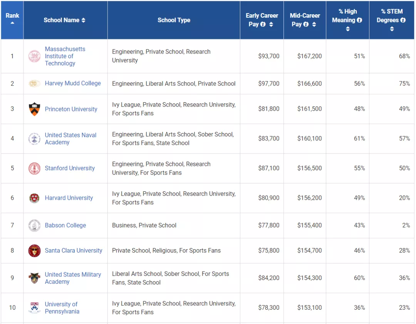Select Harvey Mudd's school type text
Viewport: 416px width, 324px height.
pos(173,83)
